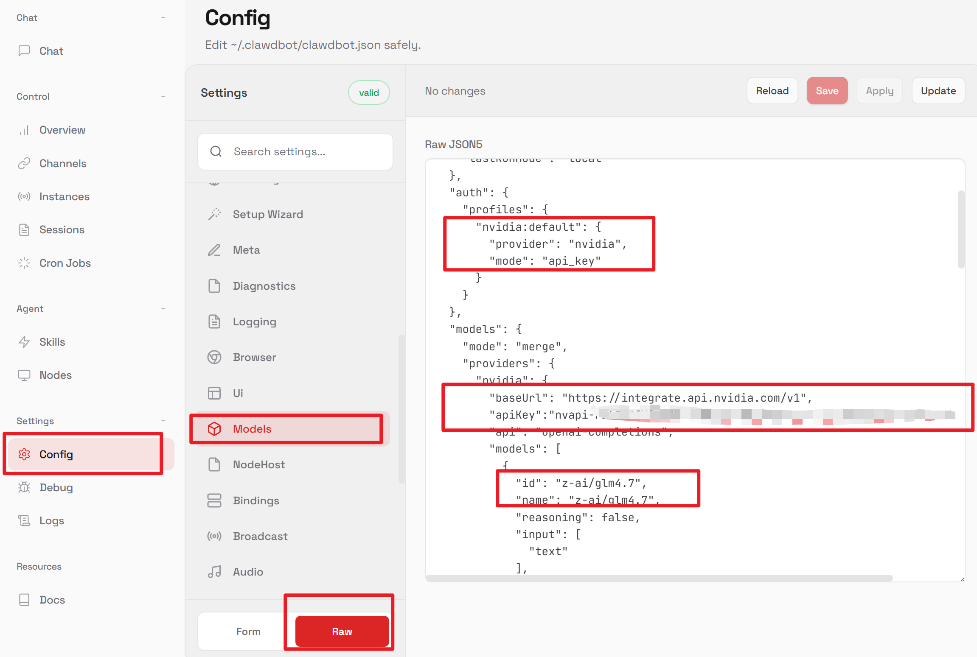Screen dimensions: 977x657
Task: Click the Apply button
Action: (x=880, y=91)
